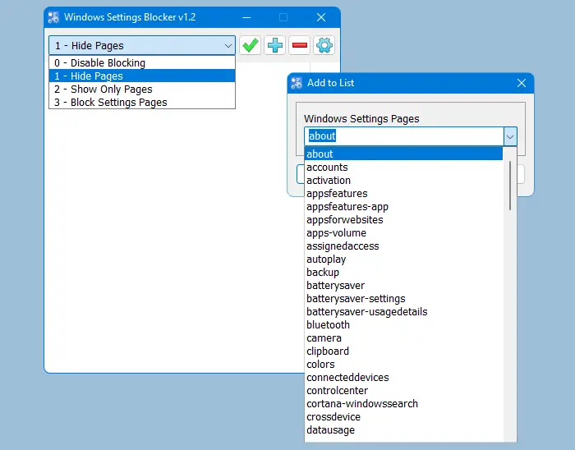Select 'bluetooth' from the pages list
575x450 pixels.
[404, 325]
